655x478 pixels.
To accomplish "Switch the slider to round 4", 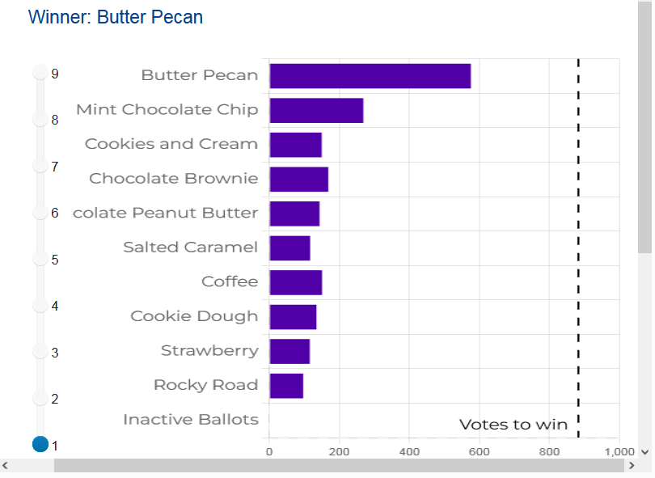I will click(x=40, y=305).
